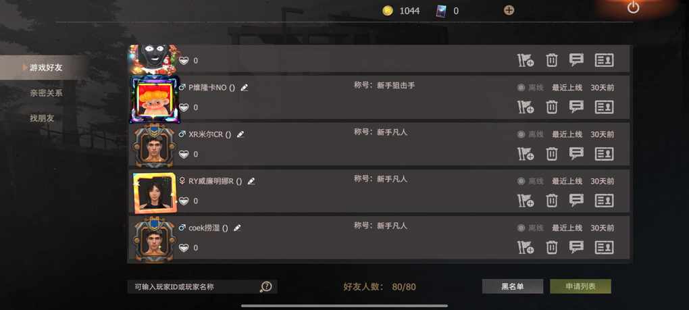Open chat with RY威廉明娜R

click(576, 201)
